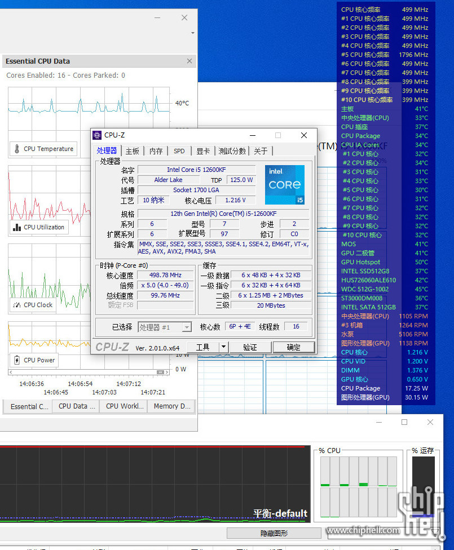Click the 水泵 5106 RPM overlay row
This screenshot has width=454, height=550.
coord(385,334)
